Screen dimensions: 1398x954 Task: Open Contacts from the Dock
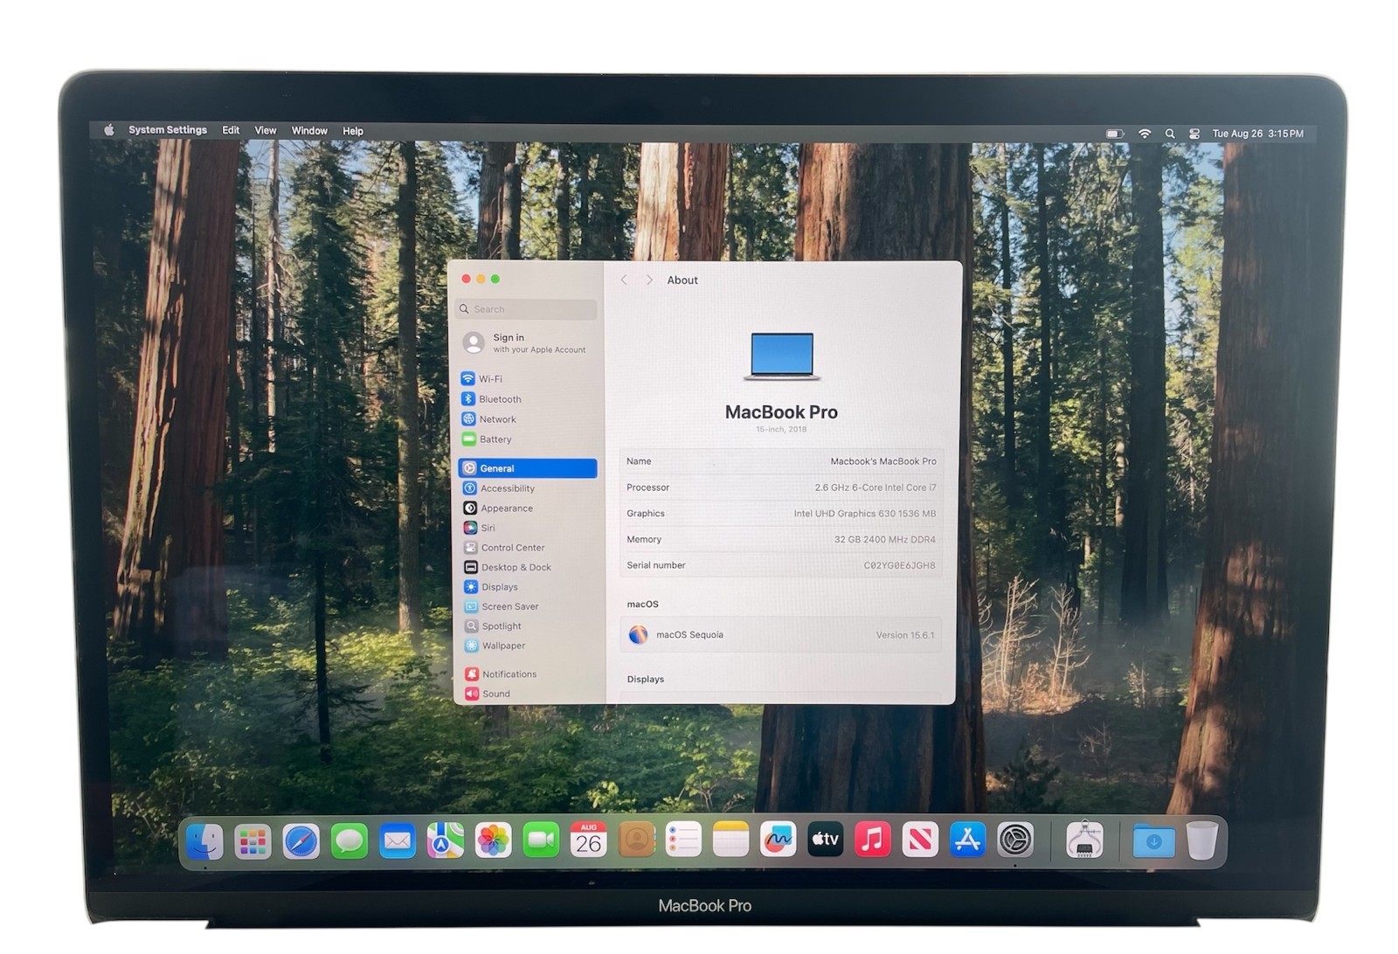tap(637, 840)
